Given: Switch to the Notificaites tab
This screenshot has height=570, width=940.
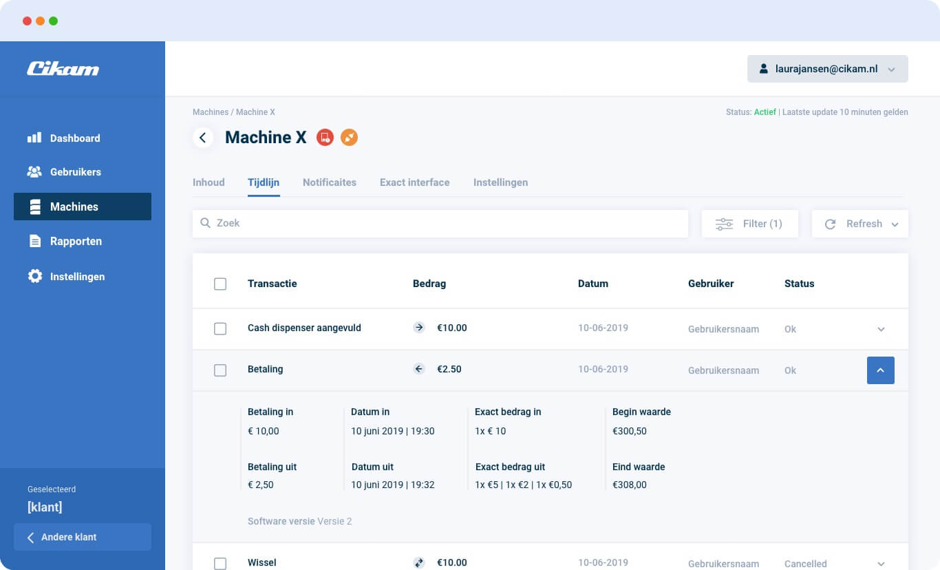Looking at the screenshot, I should click(330, 182).
